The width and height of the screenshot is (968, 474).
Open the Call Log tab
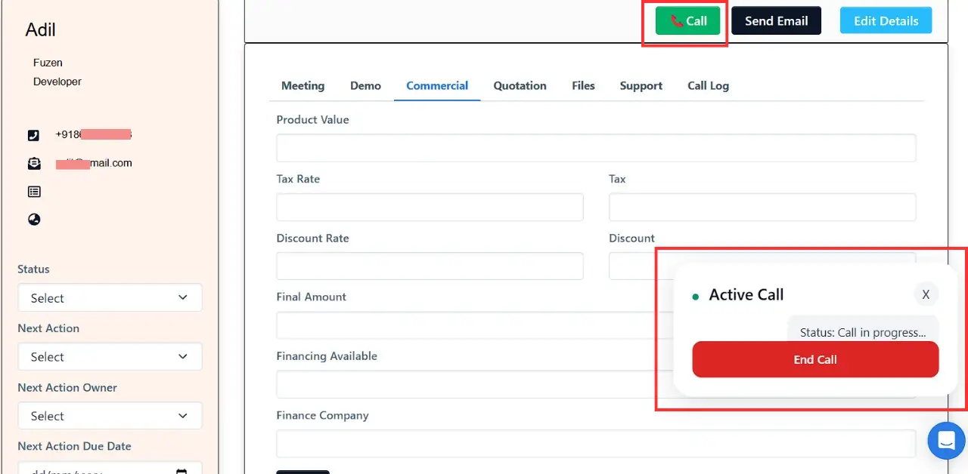coord(708,85)
